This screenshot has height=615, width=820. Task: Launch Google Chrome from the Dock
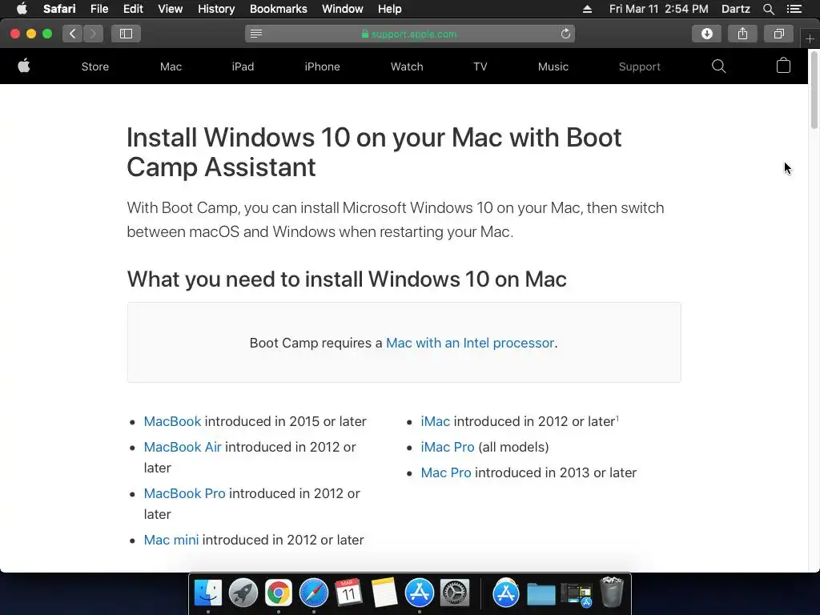click(278, 593)
